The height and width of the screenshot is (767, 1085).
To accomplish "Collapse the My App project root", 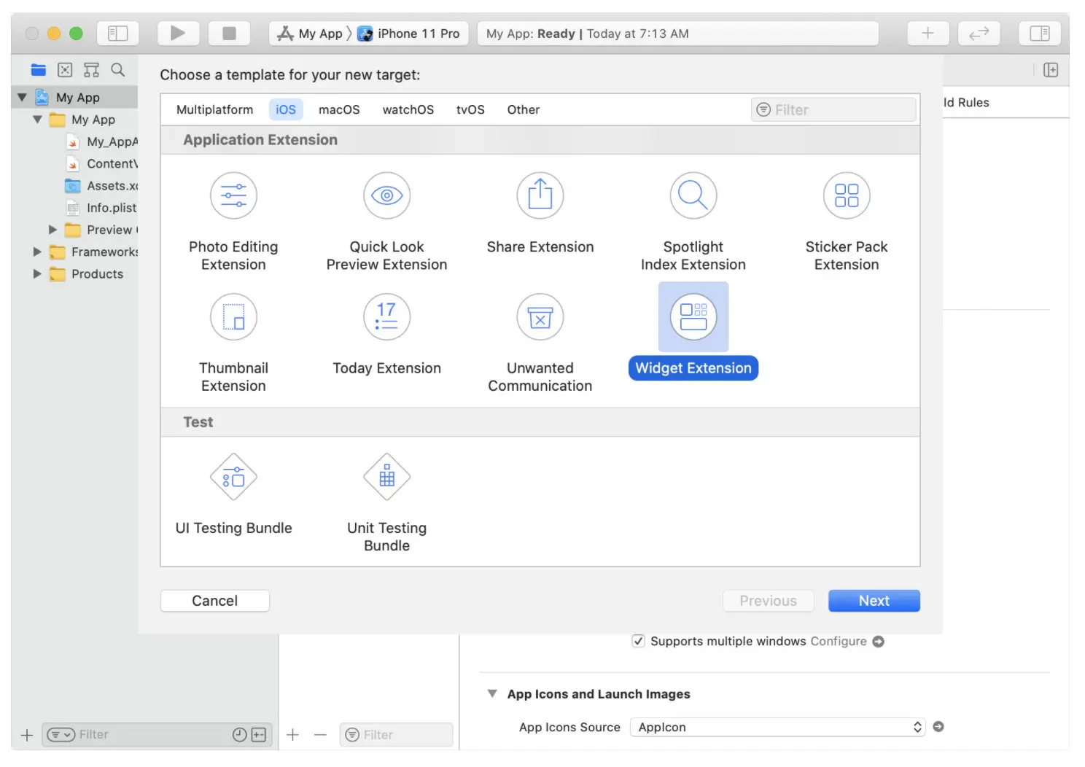I will [x=22, y=97].
